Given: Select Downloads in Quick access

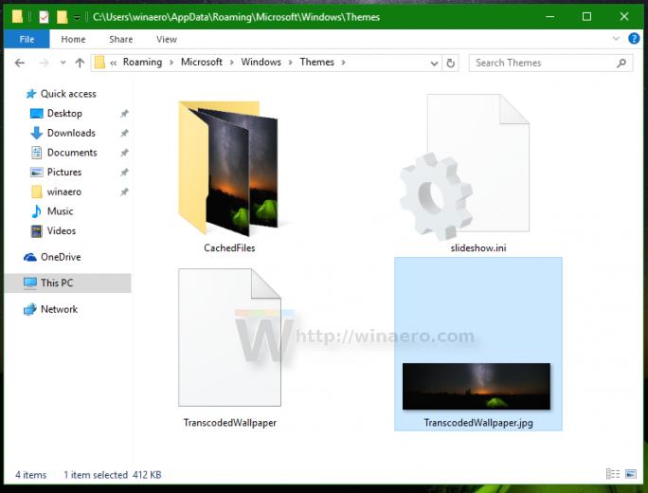Looking at the screenshot, I should pyautogui.click(x=71, y=133).
